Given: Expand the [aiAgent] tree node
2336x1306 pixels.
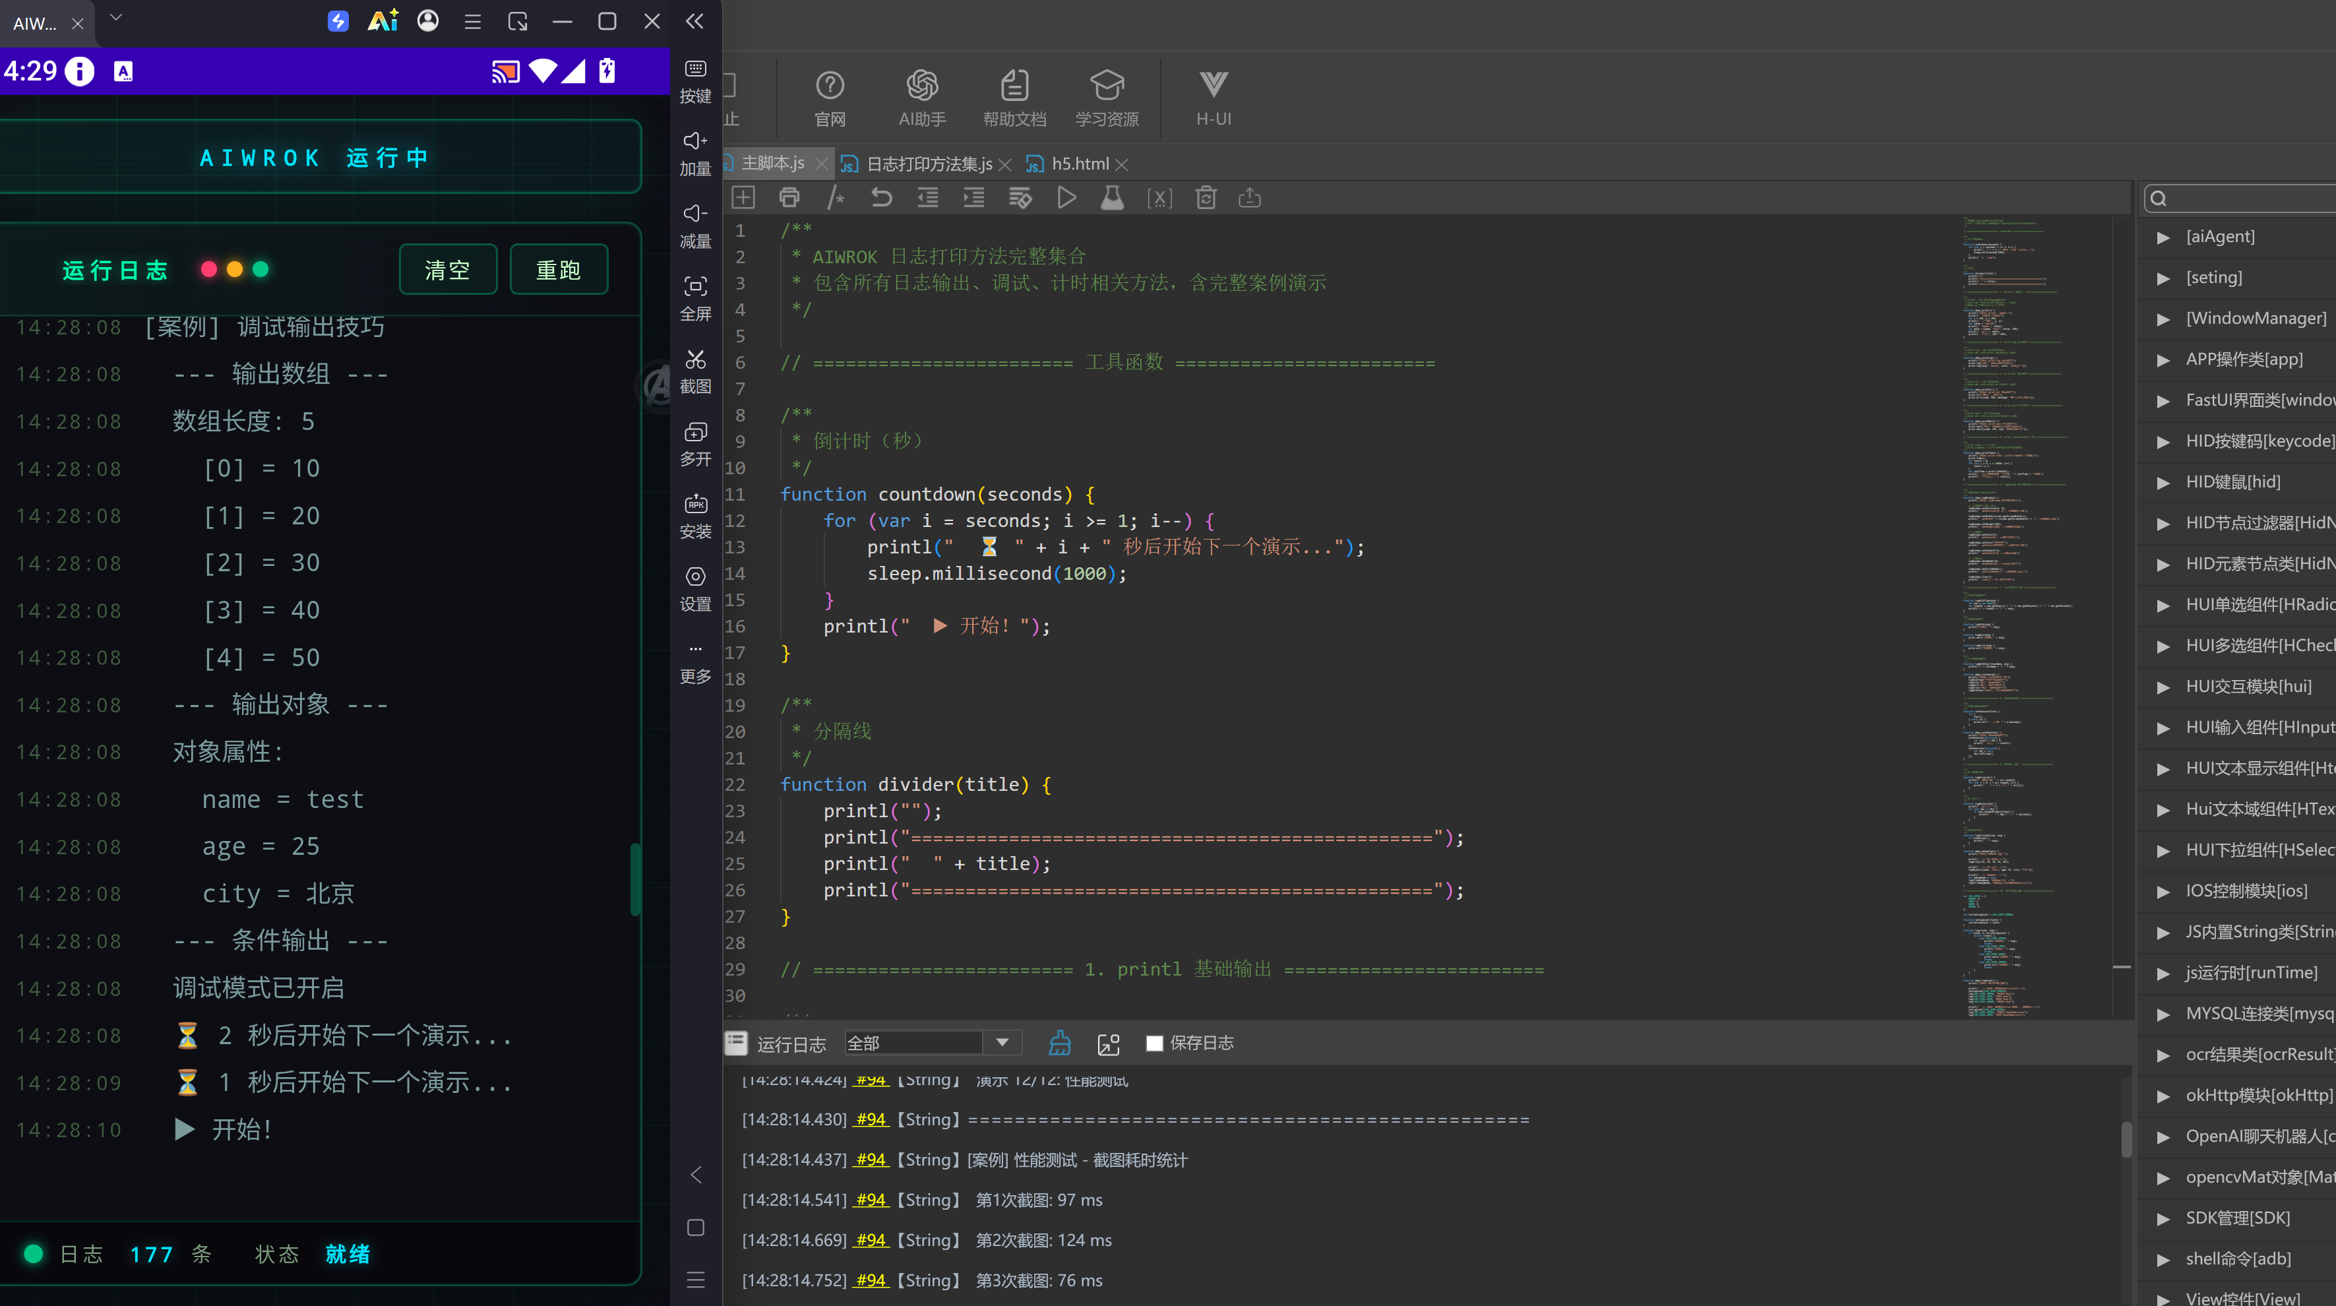Looking at the screenshot, I should 2164,237.
